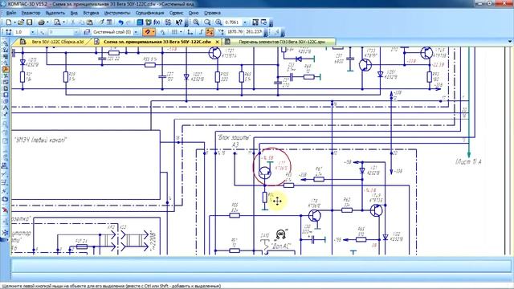Click the 'Блок защиты' label on schematic
Viewport: 514px width, 289px height.
(234, 137)
